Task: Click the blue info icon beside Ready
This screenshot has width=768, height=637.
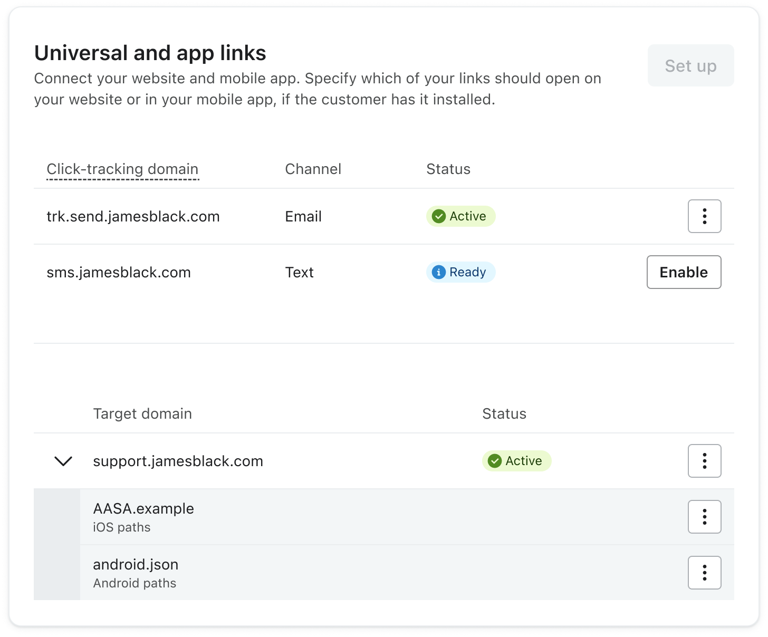Action: [438, 272]
